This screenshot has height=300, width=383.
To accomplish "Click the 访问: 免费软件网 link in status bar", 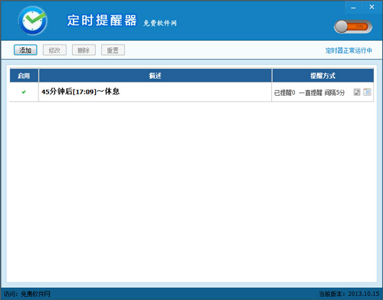I will click(x=27, y=294).
